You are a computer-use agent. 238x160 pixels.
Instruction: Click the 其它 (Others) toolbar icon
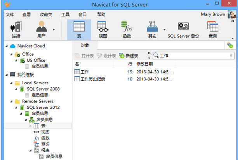[x=152, y=30]
